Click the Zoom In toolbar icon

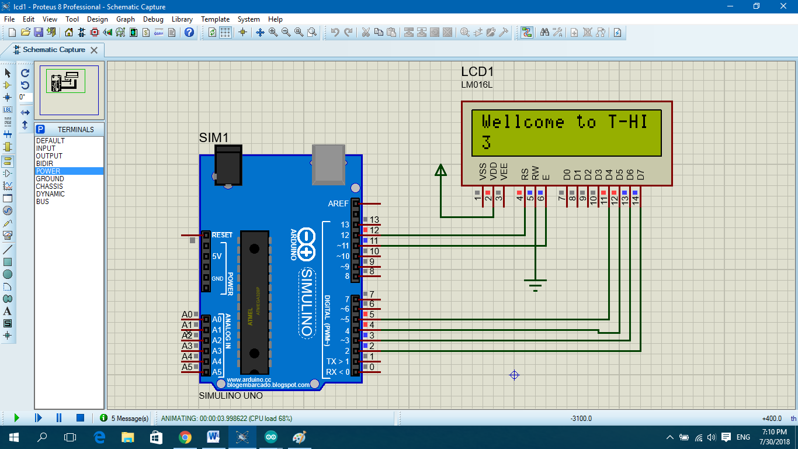click(x=272, y=32)
